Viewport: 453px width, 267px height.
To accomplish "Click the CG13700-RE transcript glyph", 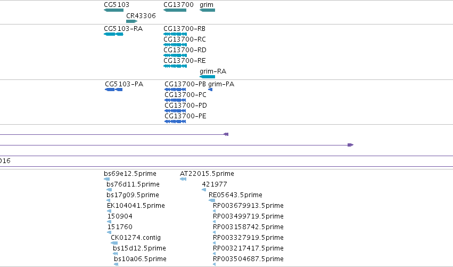I will pos(175,66).
